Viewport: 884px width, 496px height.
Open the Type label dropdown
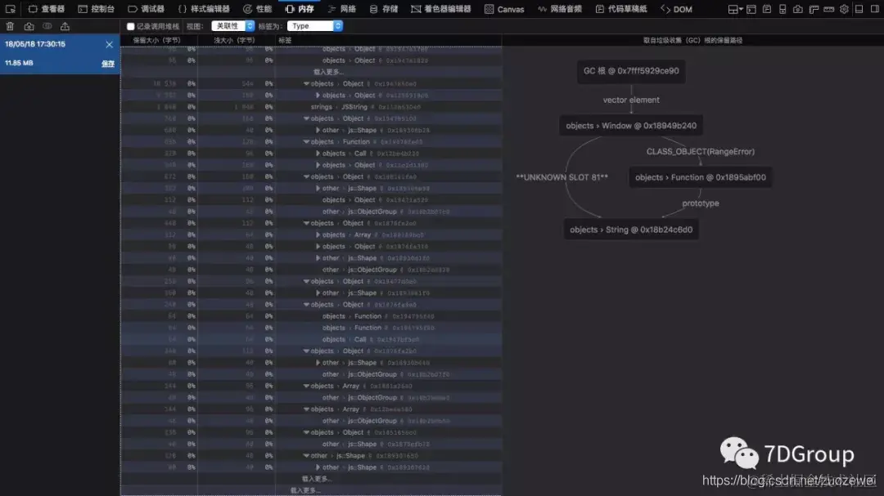[314, 26]
